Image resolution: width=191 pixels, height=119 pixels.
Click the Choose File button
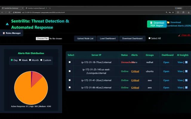42,38
